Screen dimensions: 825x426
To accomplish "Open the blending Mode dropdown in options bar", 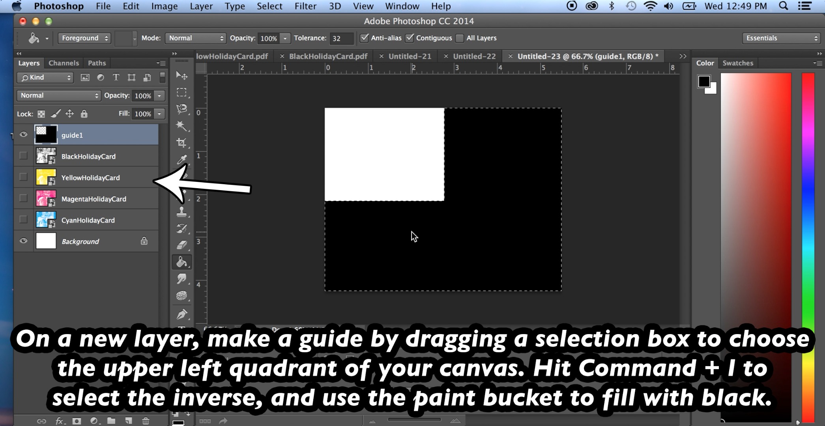I will pyautogui.click(x=195, y=38).
